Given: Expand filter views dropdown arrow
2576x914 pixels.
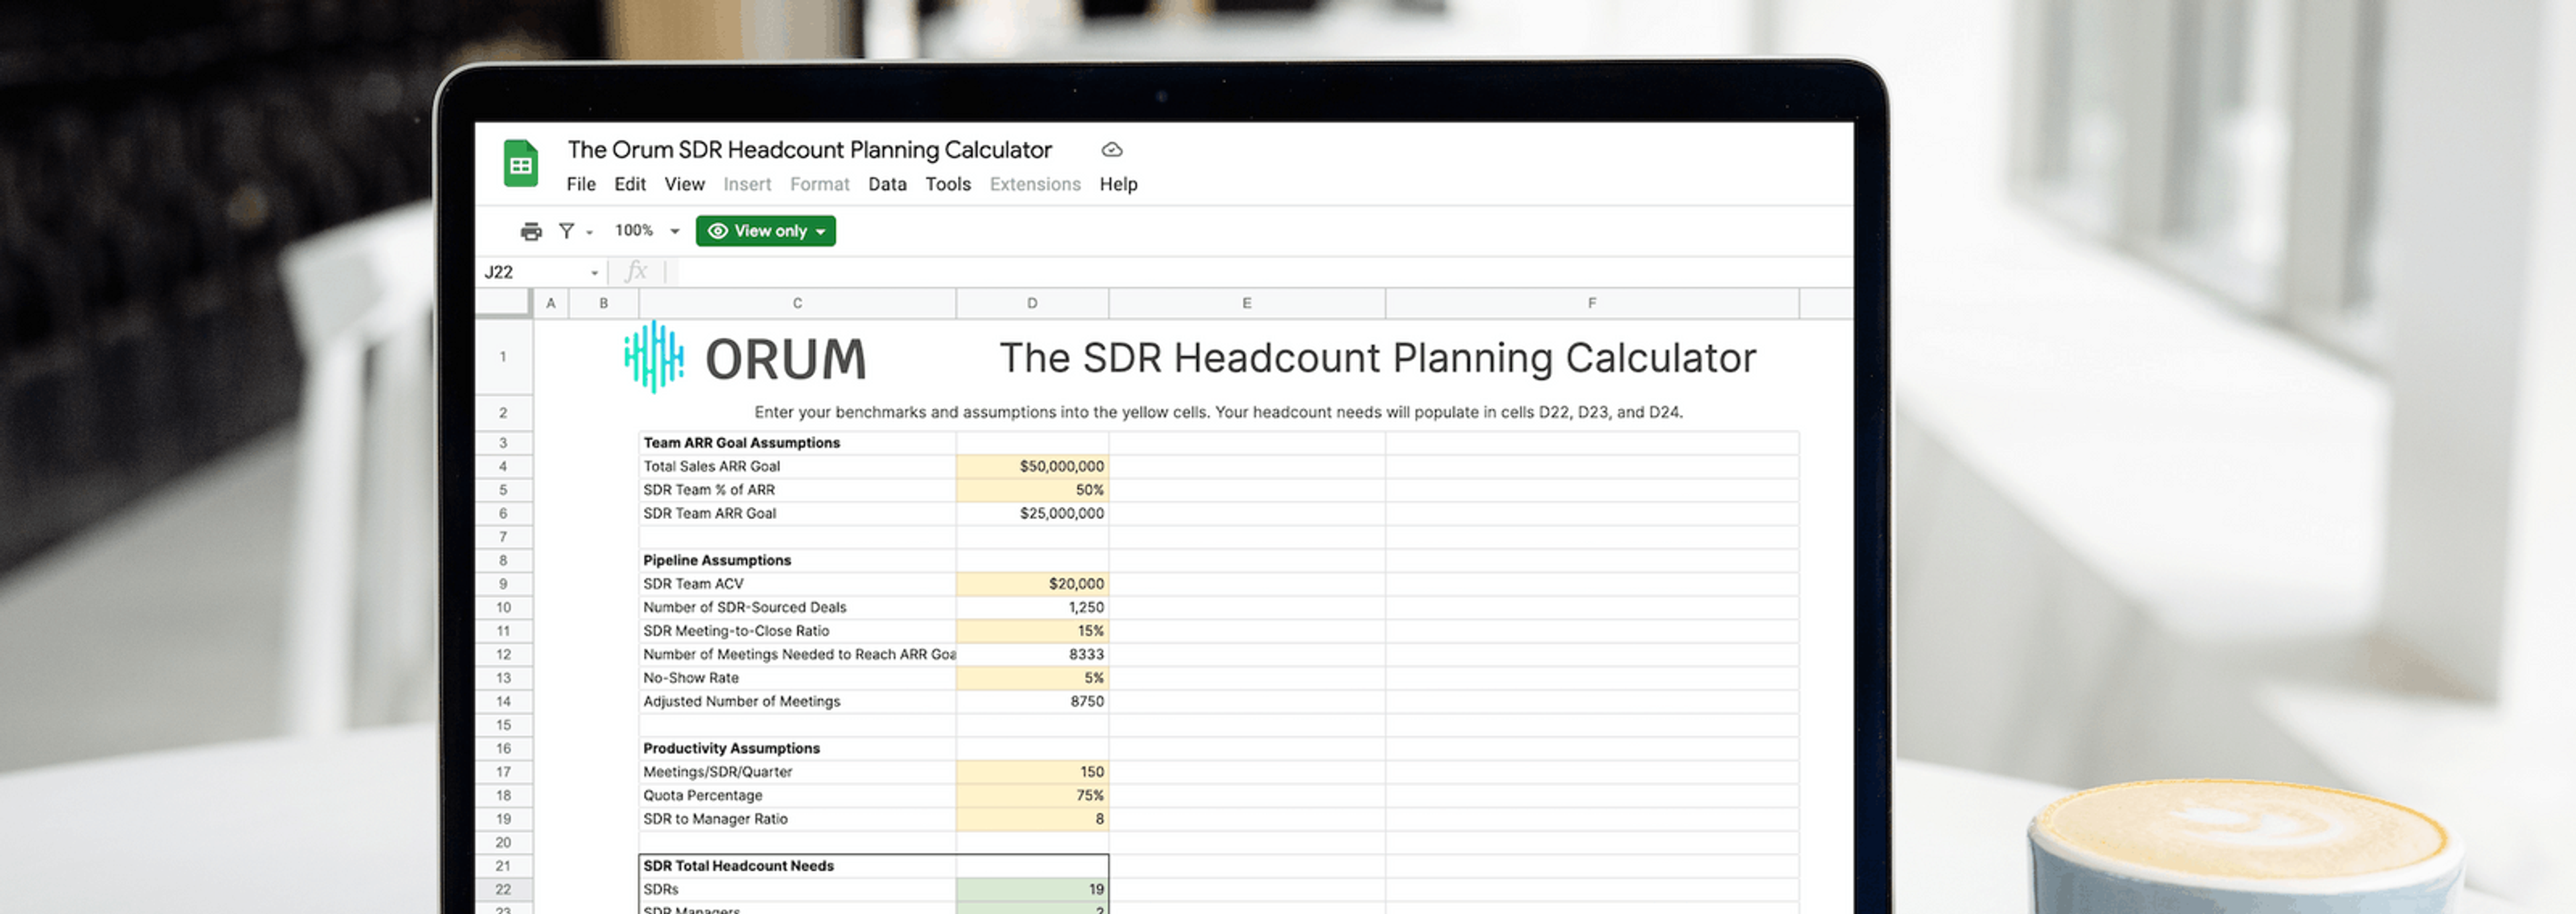Looking at the screenshot, I should pyautogui.click(x=590, y=232).
